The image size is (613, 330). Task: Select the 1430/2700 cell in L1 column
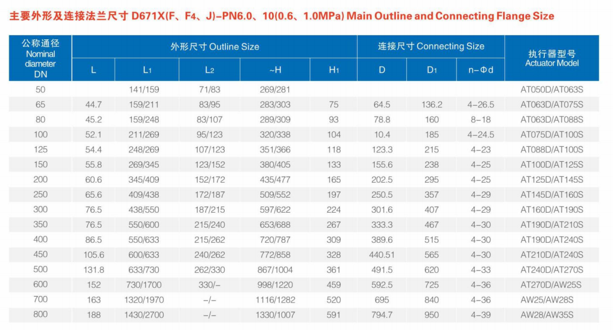[x=144, y=315]
